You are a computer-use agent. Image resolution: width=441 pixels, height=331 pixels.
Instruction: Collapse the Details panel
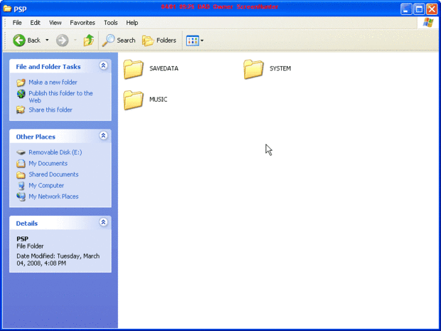point(103,222)
